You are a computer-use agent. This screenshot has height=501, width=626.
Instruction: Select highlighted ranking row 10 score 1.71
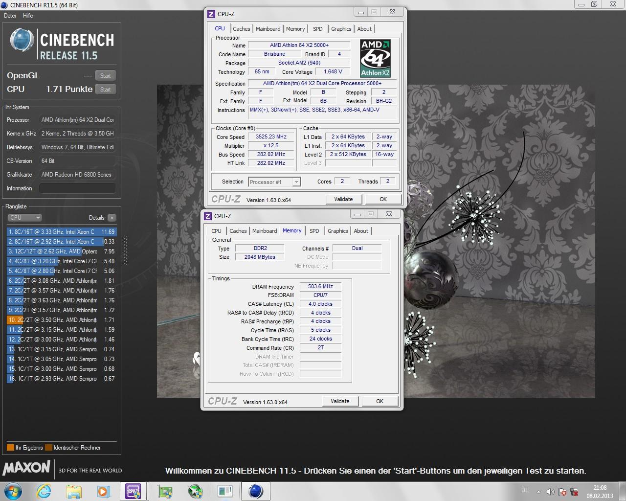[x=62, y=320]
